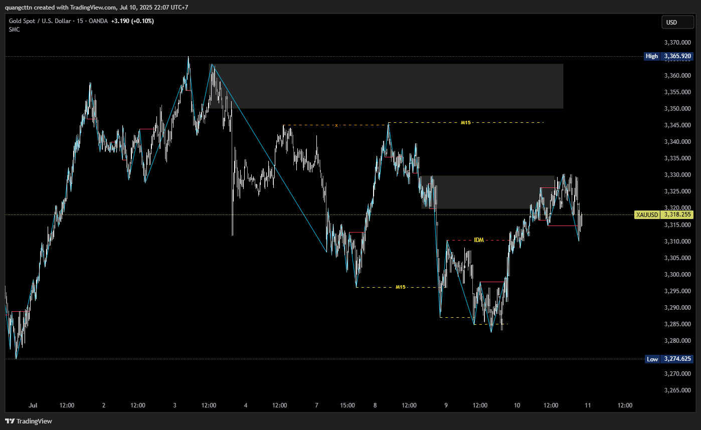
Task: Click date 9 on the time axis
Action: pos(446,405)
